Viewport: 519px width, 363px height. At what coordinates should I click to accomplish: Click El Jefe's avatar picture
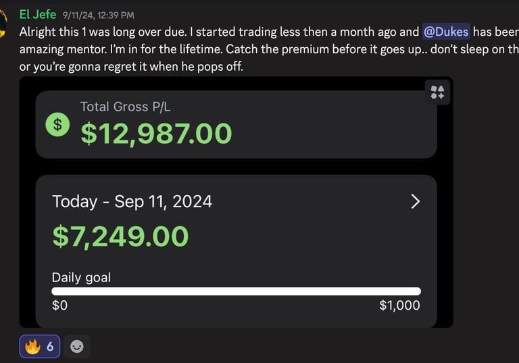point(3,23)
